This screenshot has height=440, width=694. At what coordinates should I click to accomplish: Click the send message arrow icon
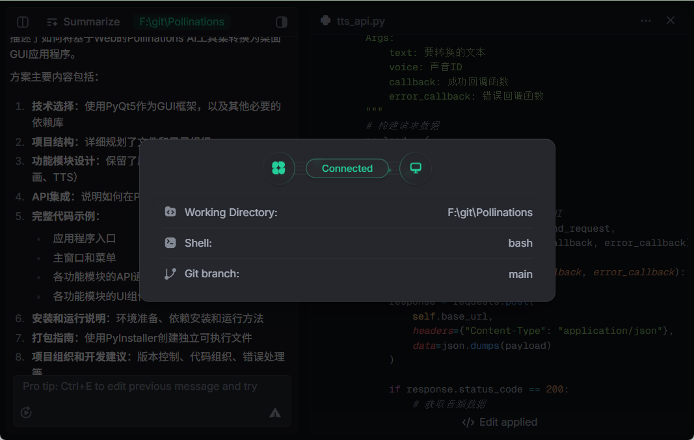pyautogui.click(x=275, y=413)
